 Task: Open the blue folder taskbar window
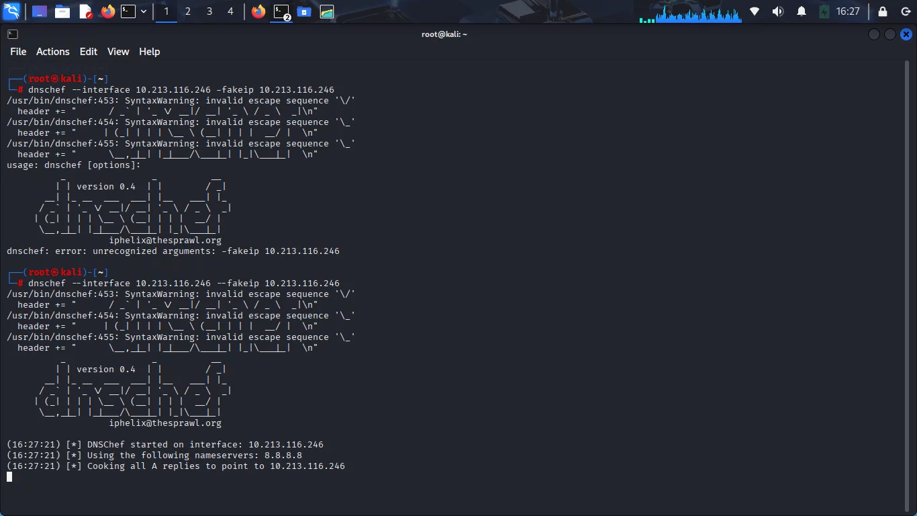coord(304,11)
